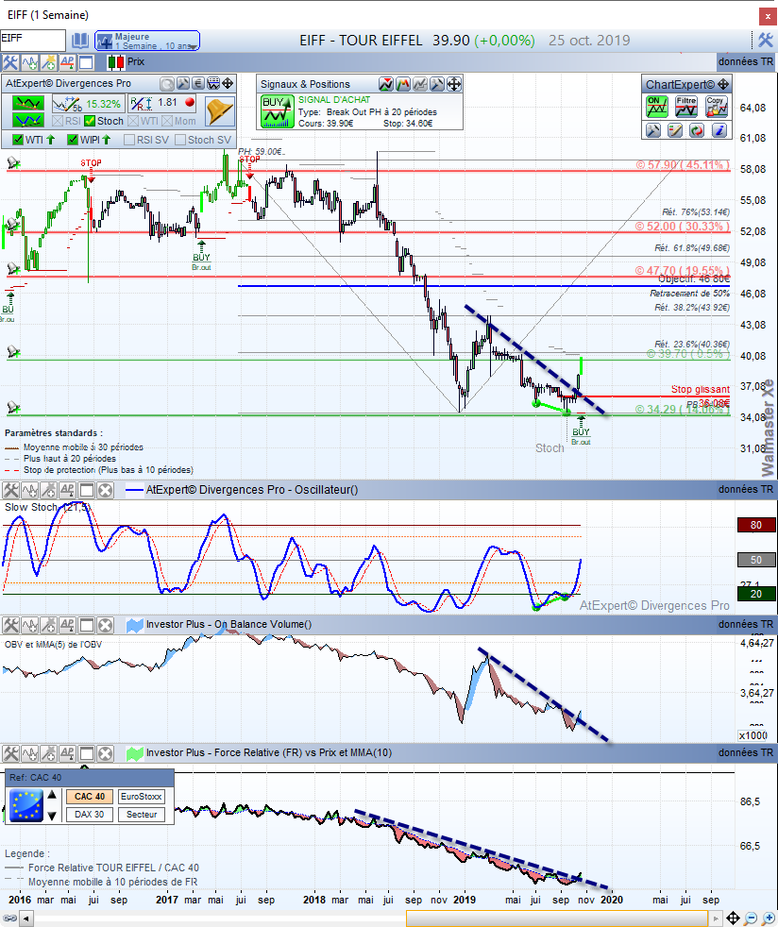This screenshot has width=778, height=927.
Task: Close the Force Relative panel
Action: [105, 753]
